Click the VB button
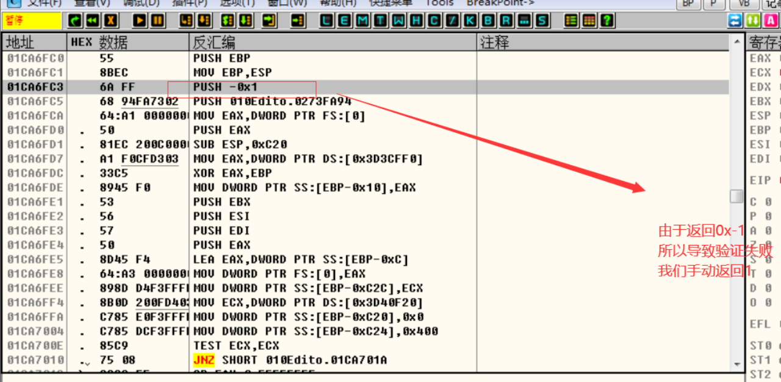Image resolution: width=781 pixels, height=382 pixels. click(x=744, y=4)
